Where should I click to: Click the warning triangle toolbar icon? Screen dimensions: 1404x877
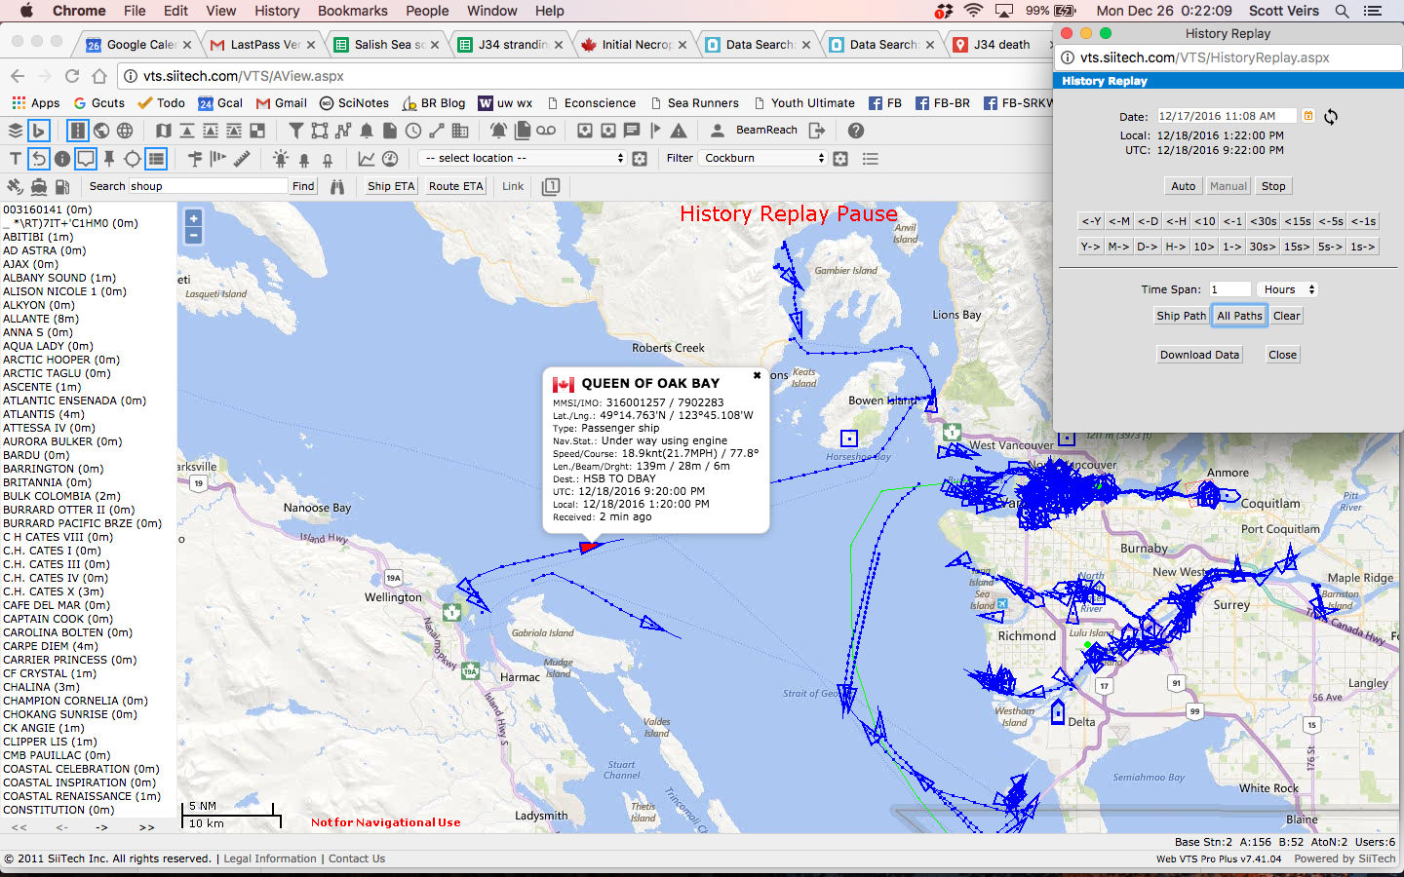tap(679, 131)
